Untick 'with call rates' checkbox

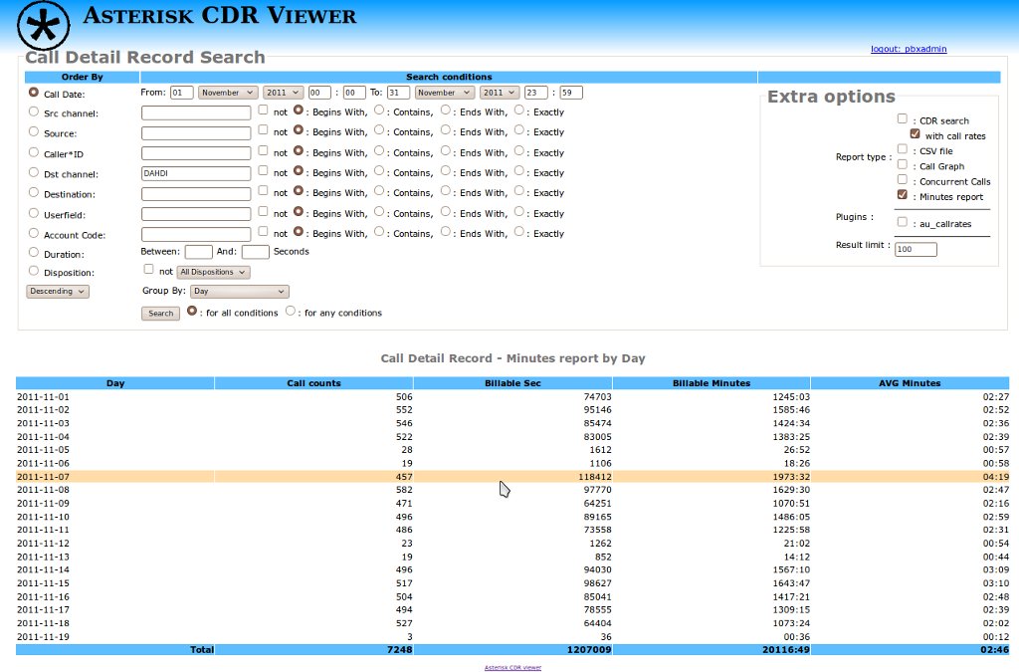pyautogui.click(x=916, y=133)
